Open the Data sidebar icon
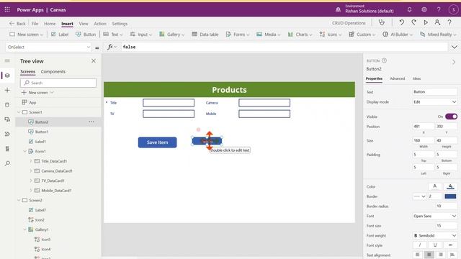This screenshot has width=461, height=259. tap(7, 105)
